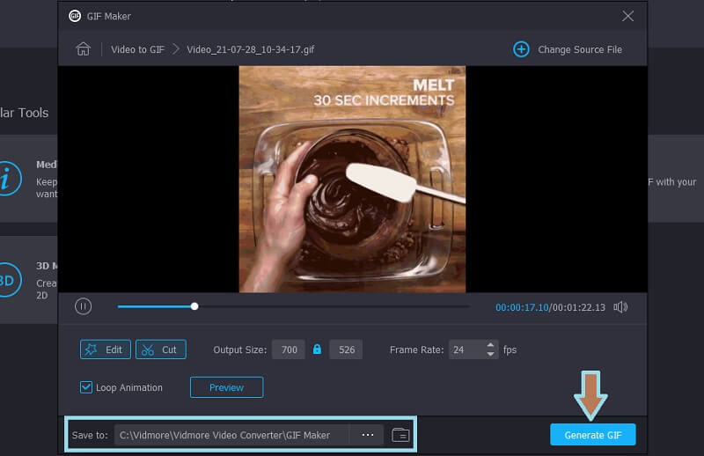This screenshot has height=456, width=704.
Task: Click the Change Source File plus icon
Action: coord(521,49)
